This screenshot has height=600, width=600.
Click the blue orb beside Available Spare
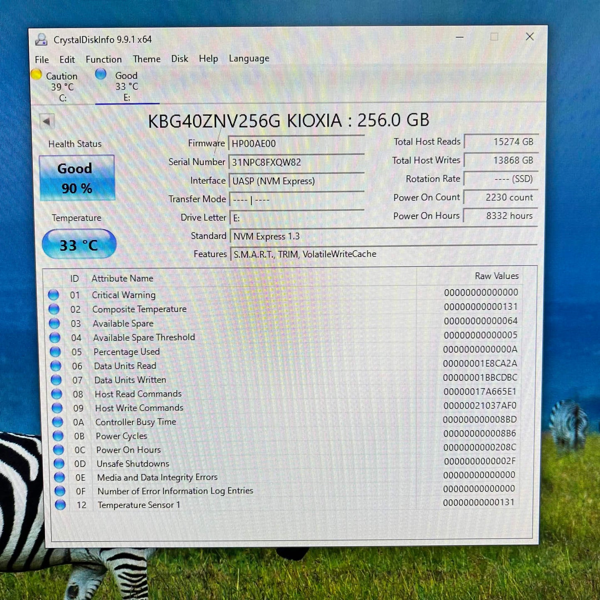pyautogui.click(x=54, y=323)
